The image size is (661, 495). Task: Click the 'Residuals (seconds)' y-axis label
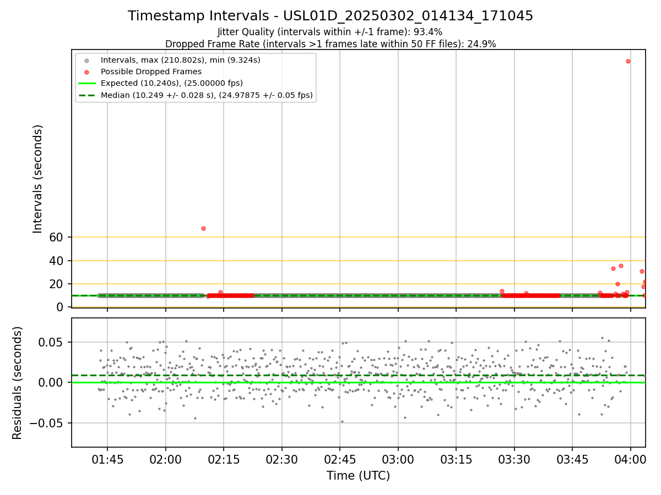[18, 383]
